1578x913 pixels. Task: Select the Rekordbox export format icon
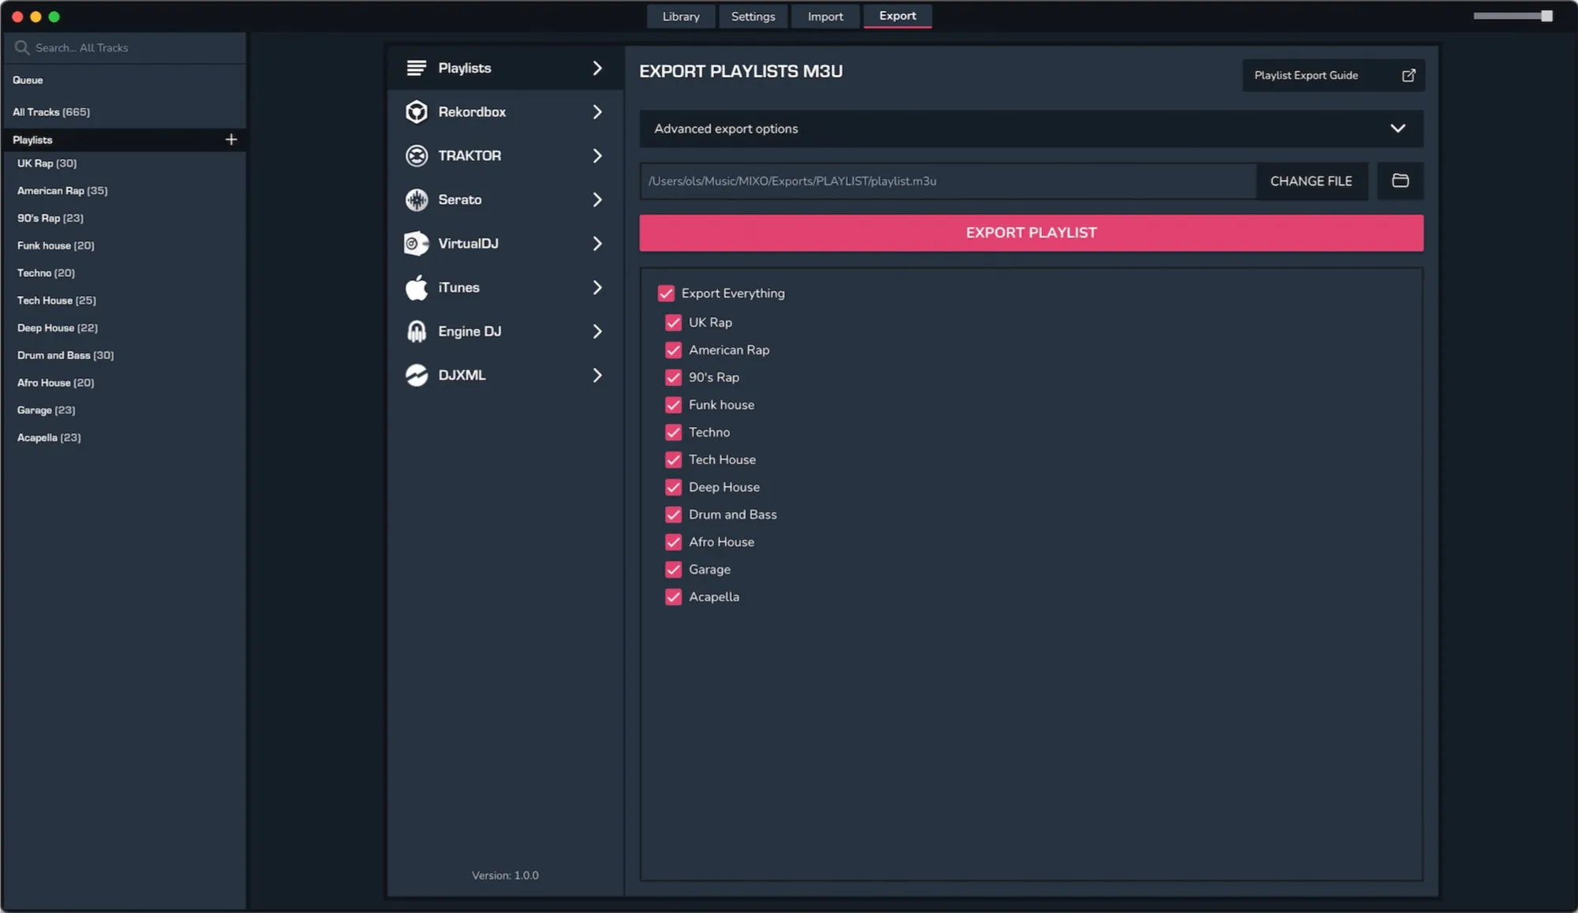(417, 111)
